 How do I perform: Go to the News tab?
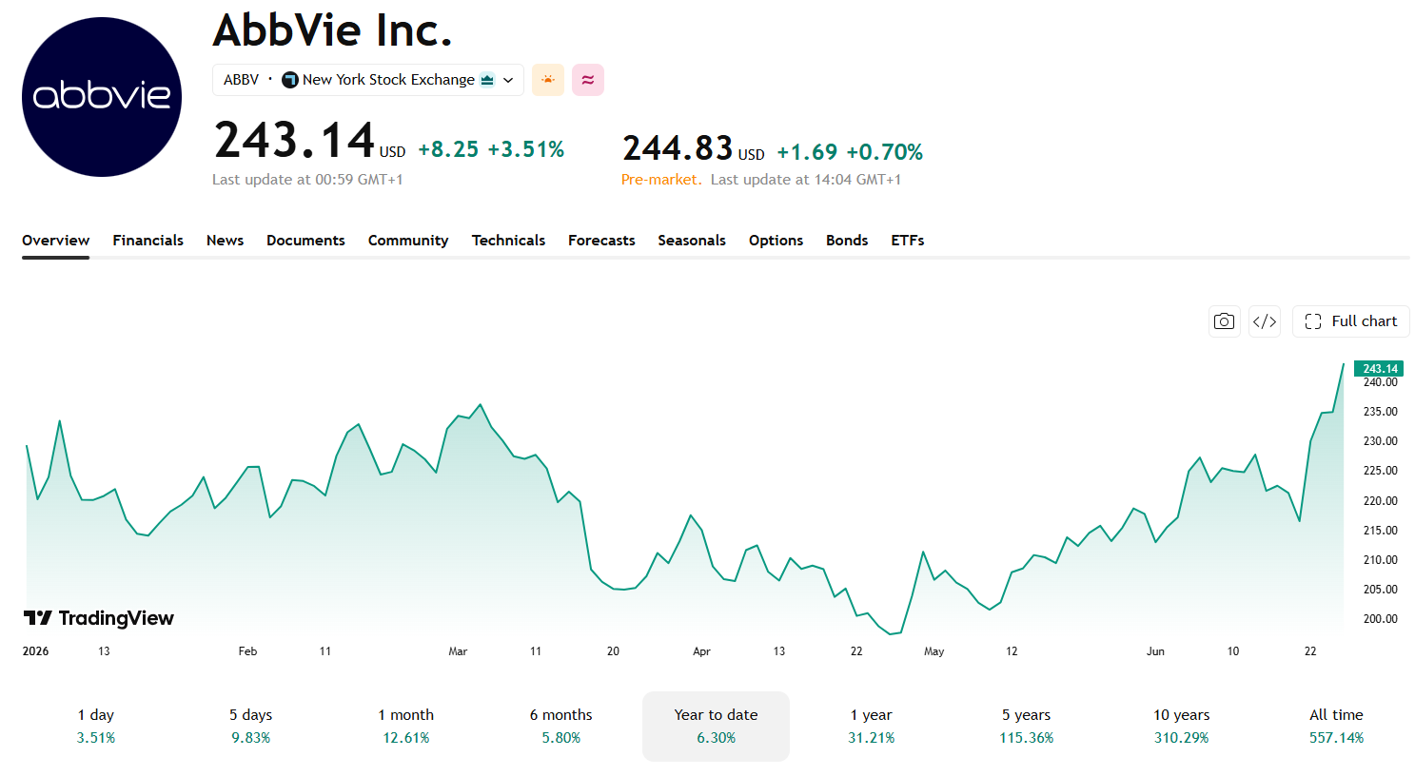coord(226,241)
